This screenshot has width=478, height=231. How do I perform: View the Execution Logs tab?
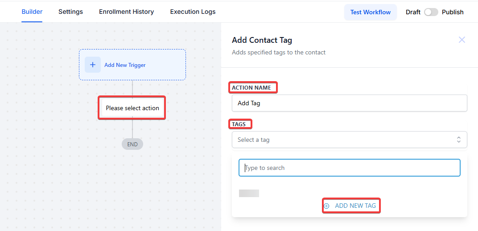[193, 12]
